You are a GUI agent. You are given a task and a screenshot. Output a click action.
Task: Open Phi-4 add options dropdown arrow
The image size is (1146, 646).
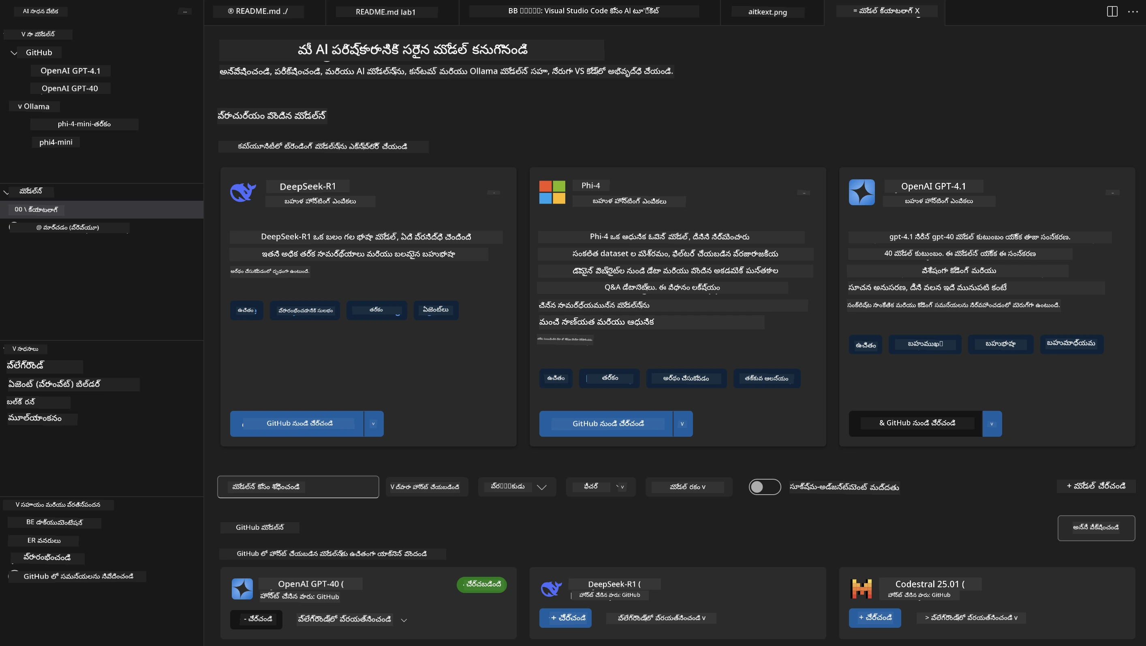tap(682, 424)
